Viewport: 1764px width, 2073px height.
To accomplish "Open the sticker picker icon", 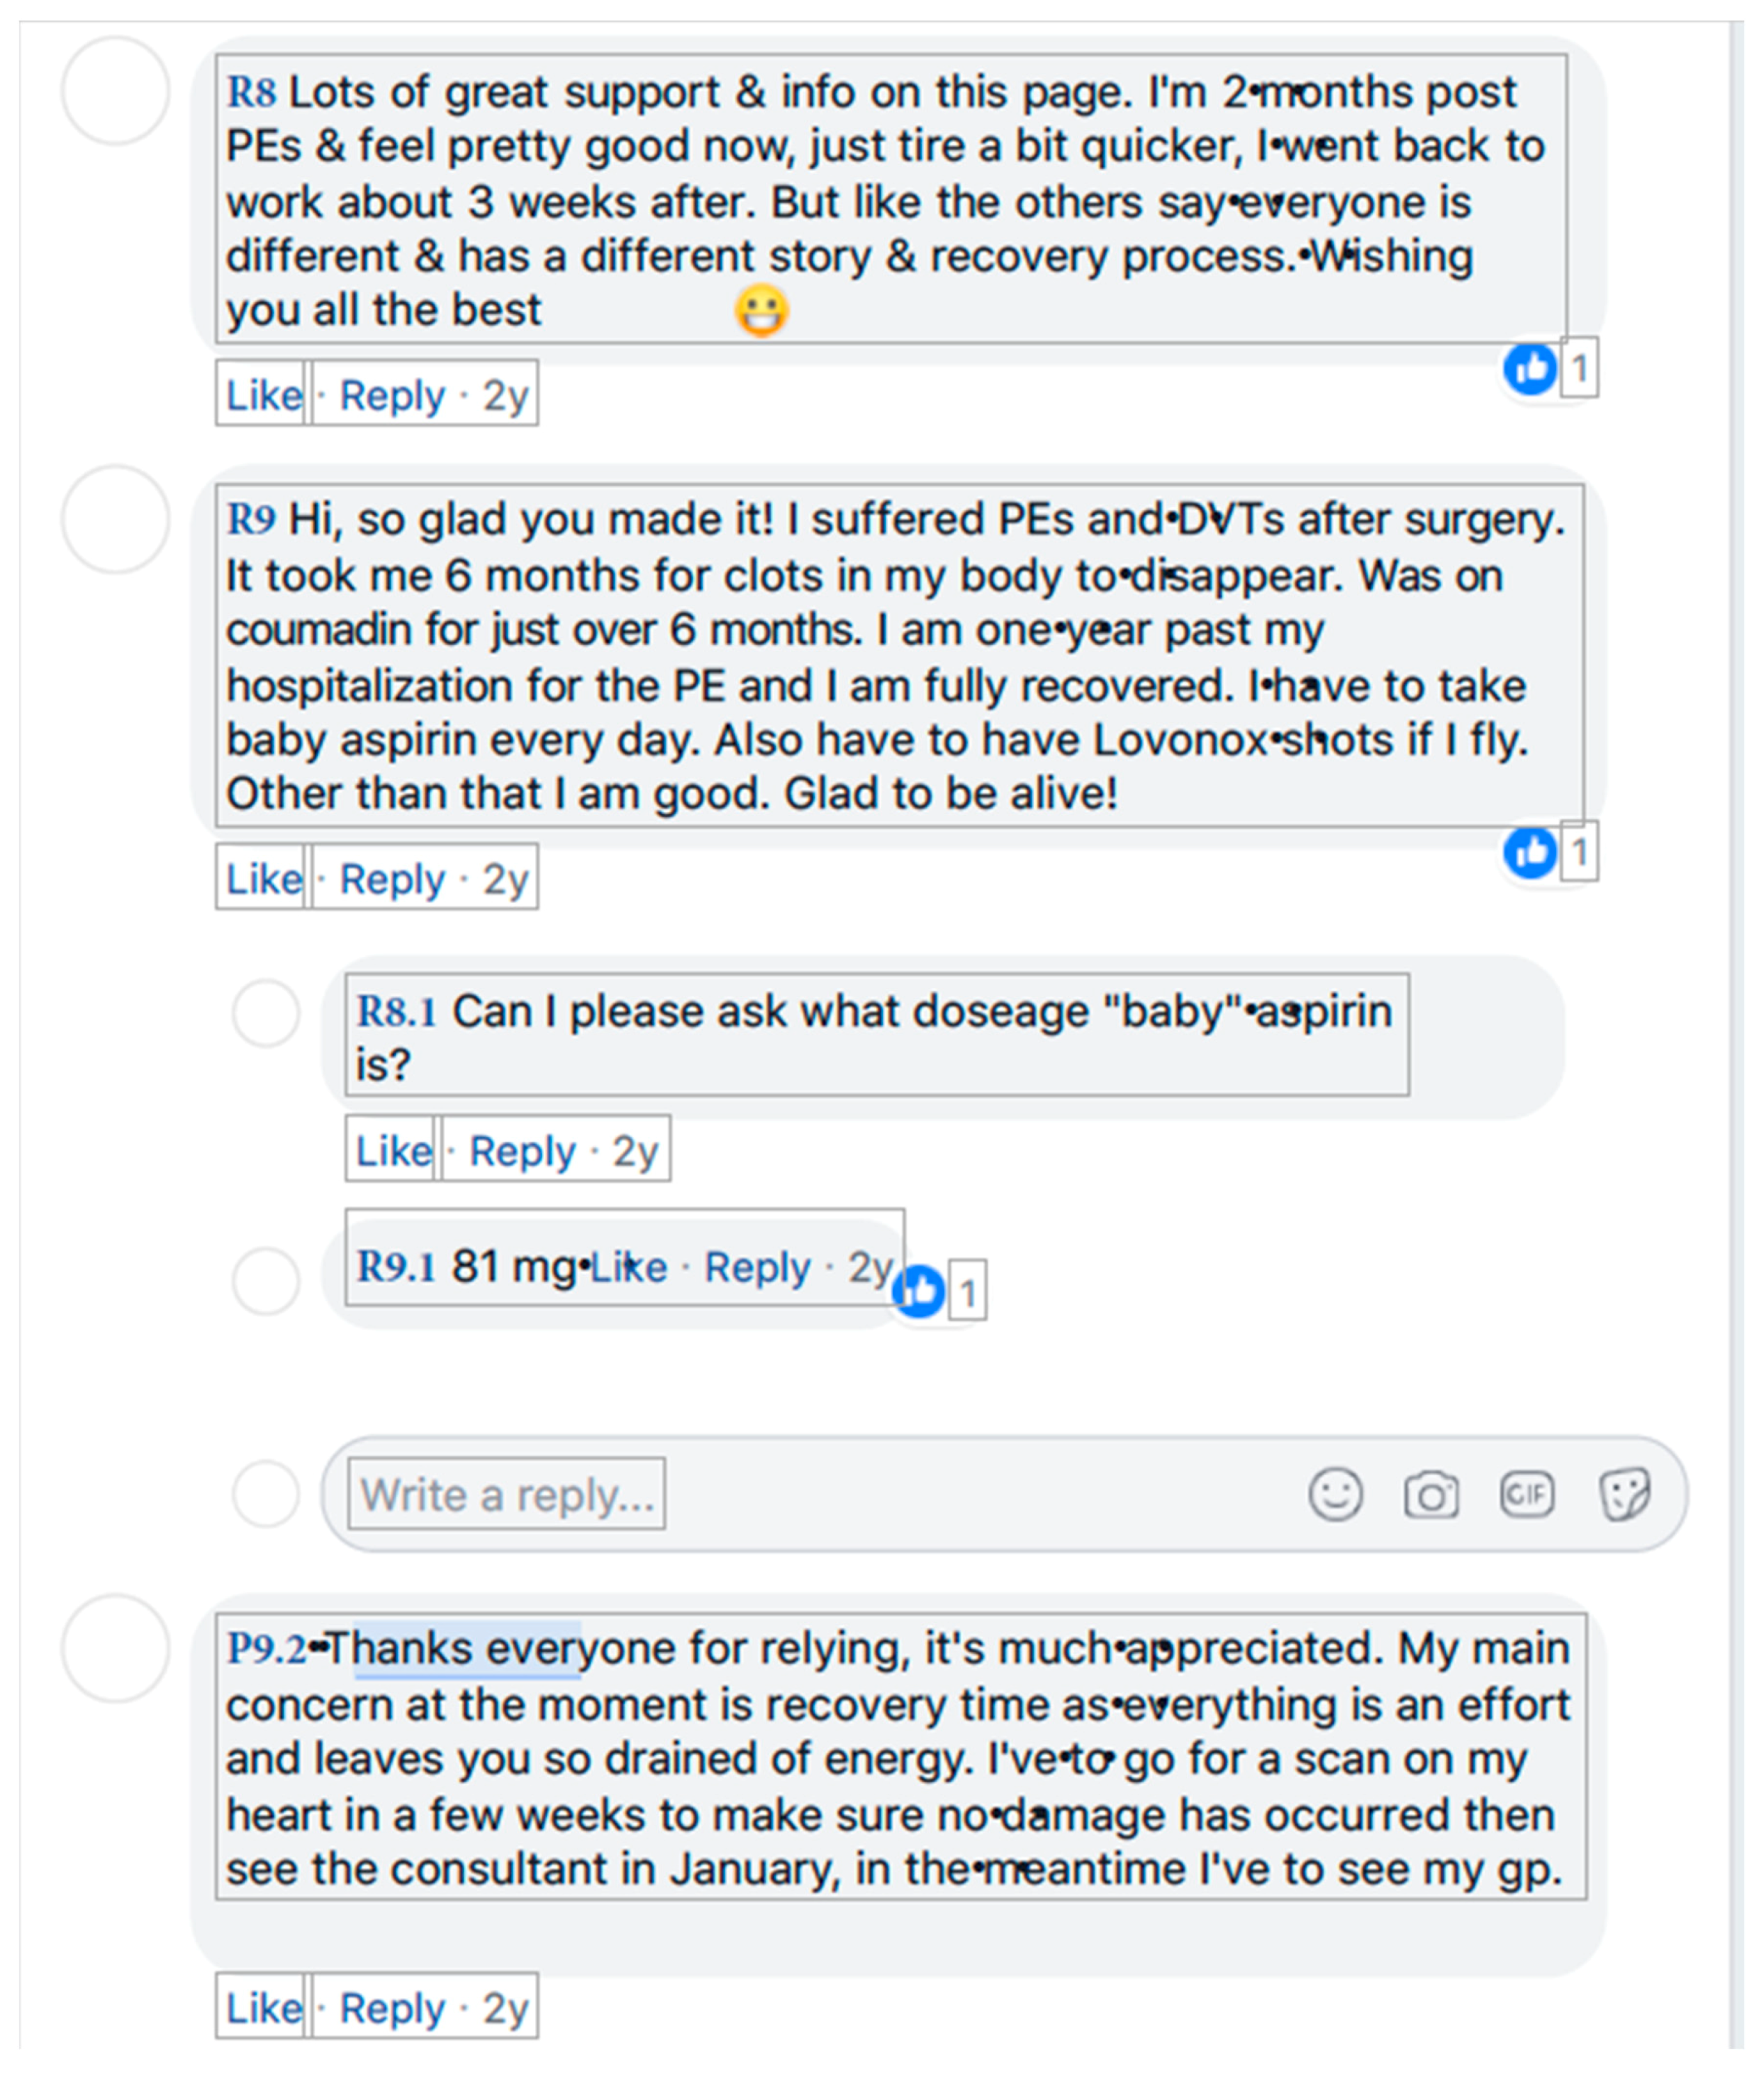I will click(1624, 1494).
